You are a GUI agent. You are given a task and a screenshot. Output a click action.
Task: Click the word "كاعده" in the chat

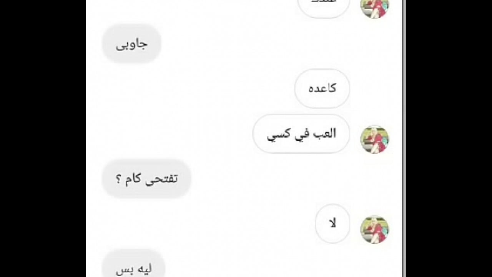322,88
